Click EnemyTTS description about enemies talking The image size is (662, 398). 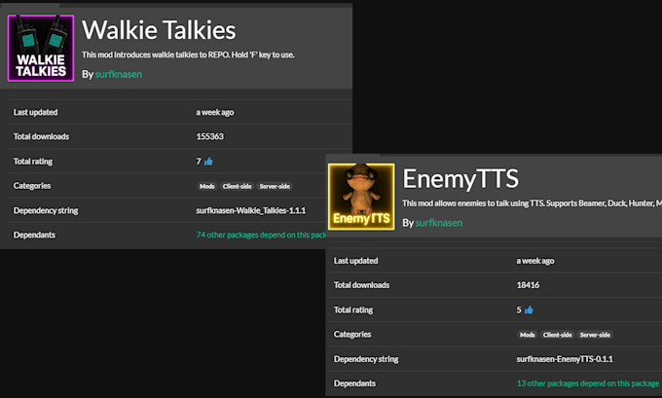click(x=532, y=203)
